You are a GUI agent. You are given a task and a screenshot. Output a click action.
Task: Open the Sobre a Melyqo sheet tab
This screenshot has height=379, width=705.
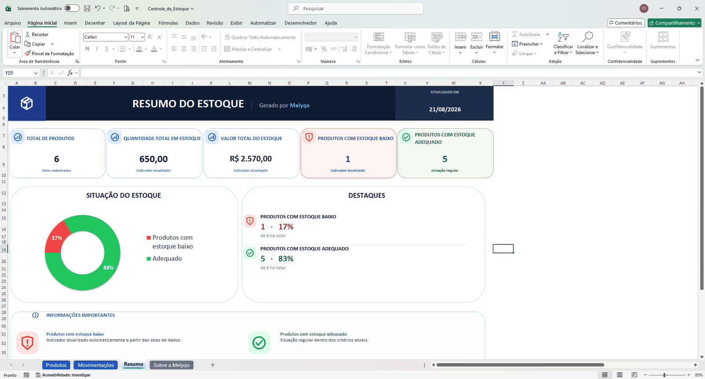coord(171,365)
